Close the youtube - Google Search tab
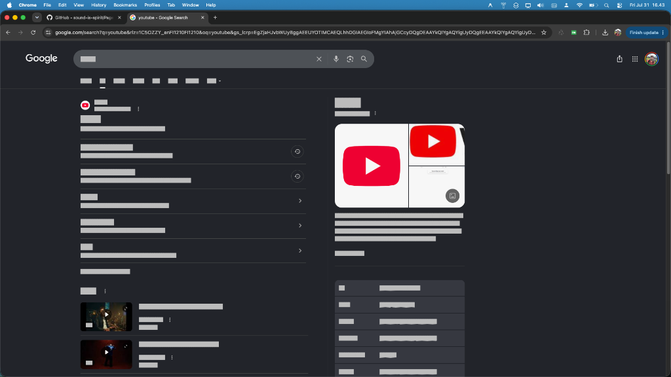Viewport: 671px width, 377px height. [x=202, y=18]
